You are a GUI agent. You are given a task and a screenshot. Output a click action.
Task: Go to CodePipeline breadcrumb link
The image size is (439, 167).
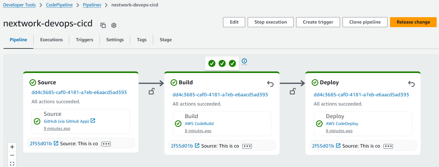tap(59, 5)
